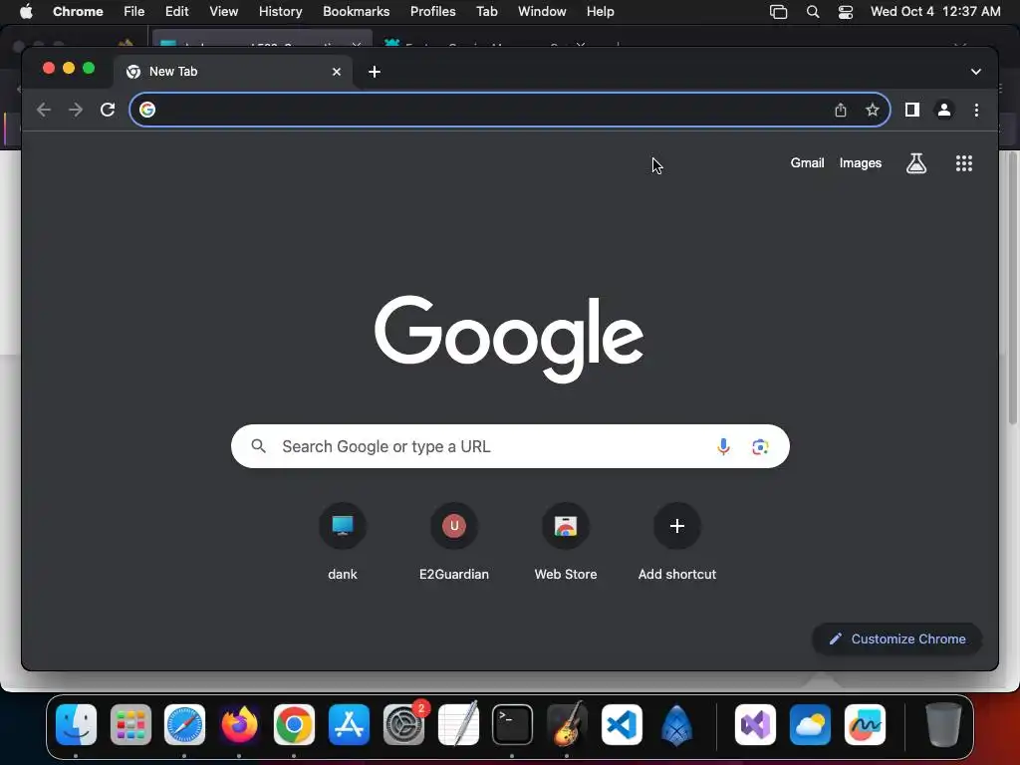Select the New Tab tab

233,72
